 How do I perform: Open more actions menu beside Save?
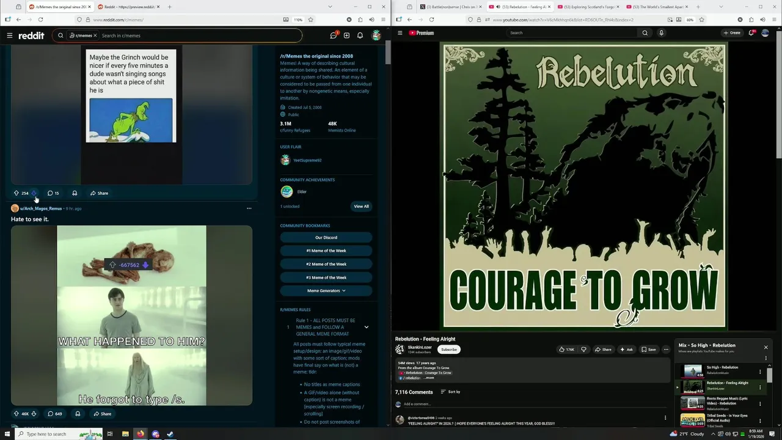pos(666,350)
